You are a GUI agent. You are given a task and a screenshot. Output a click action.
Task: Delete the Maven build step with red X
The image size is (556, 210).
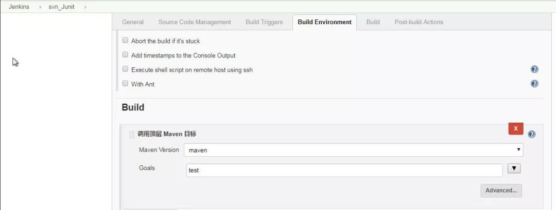(515, 129)
